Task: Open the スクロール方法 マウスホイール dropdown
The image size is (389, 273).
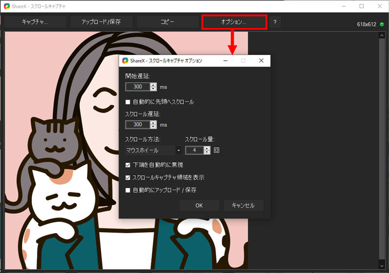Action: click(153, 150)
